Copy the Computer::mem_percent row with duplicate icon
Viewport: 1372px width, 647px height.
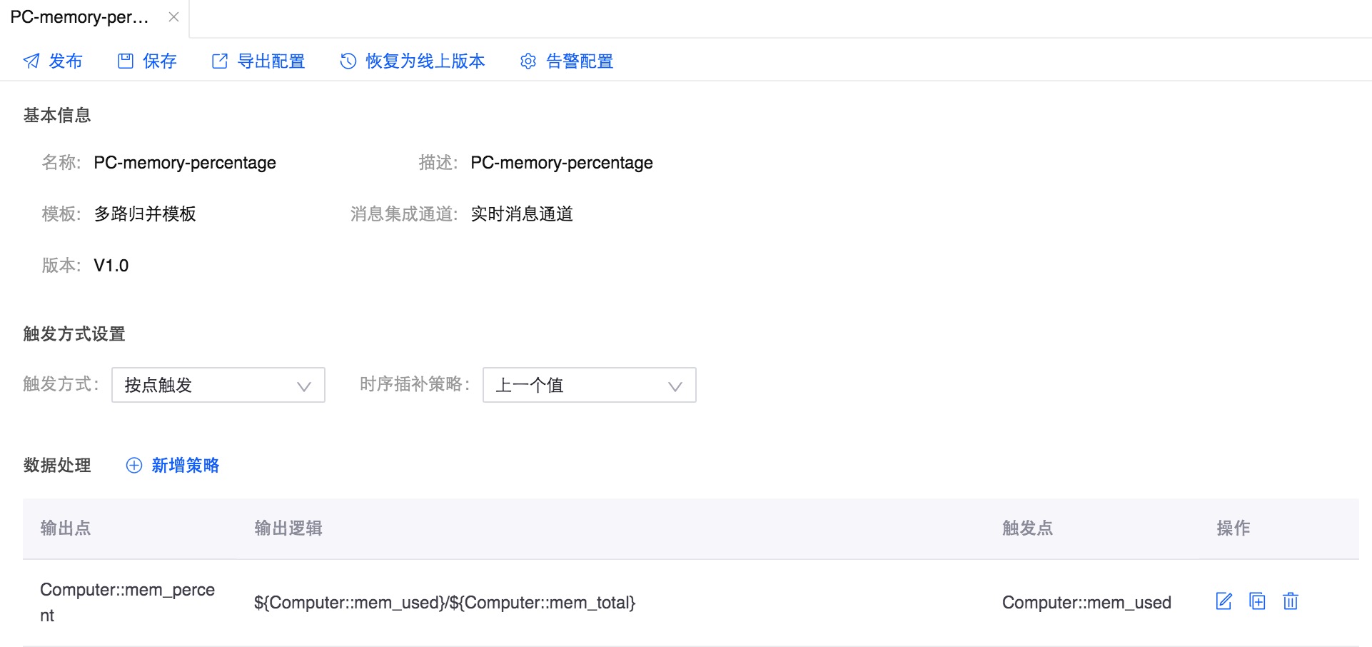pyautogui.click(x=1257, y=601)
